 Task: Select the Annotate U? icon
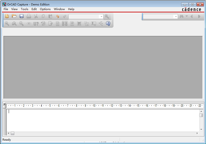[36, 24]
